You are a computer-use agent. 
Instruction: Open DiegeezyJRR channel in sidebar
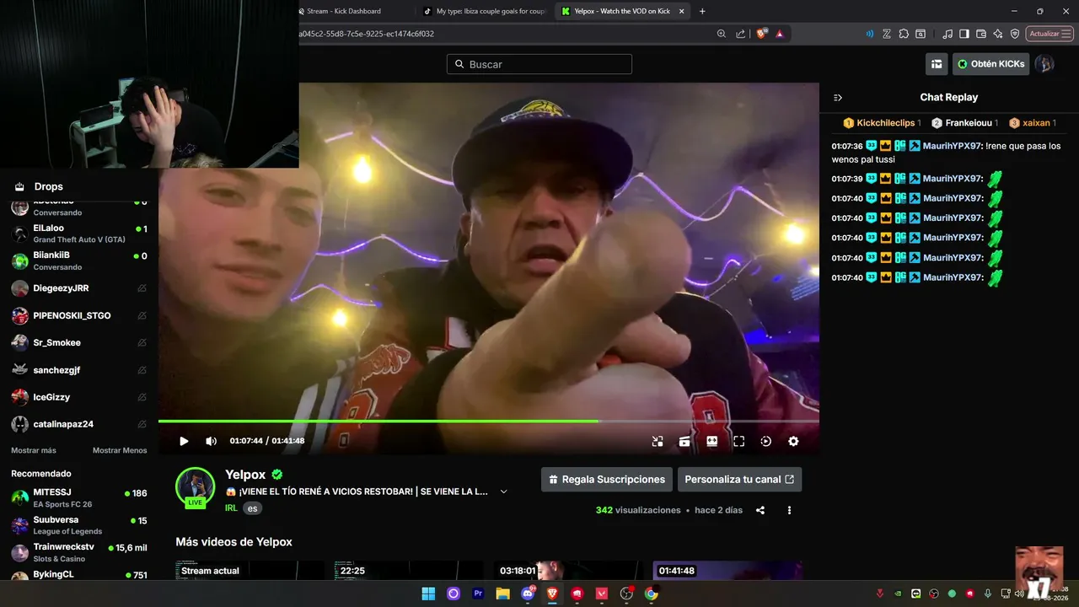click(79, 288)
